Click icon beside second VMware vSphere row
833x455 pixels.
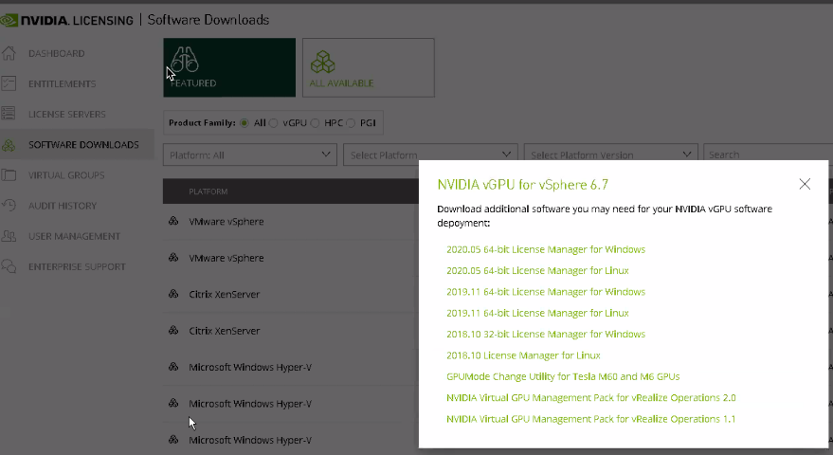pos(173,257)
